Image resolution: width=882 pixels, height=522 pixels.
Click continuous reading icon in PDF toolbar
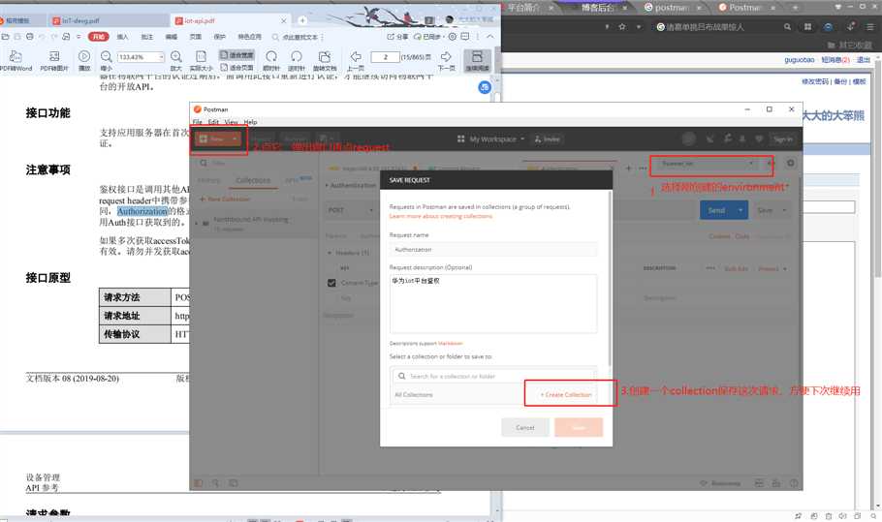[477, 61]
